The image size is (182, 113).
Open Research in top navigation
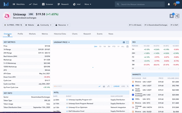63,4
